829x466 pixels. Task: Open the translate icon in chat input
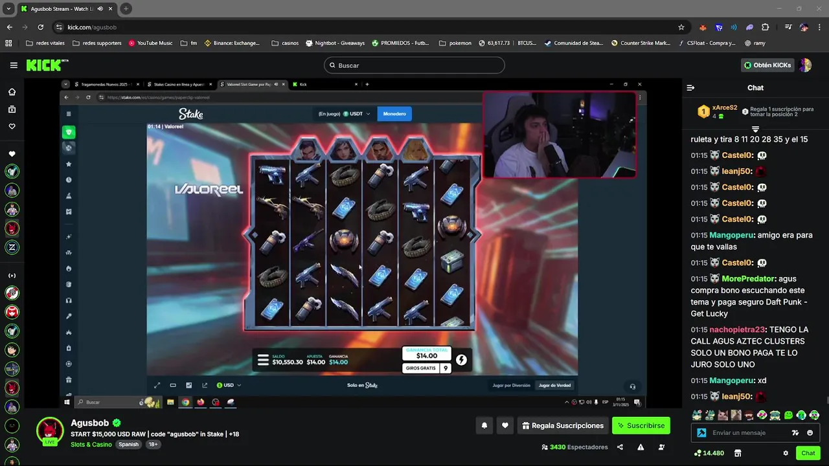[795, 433]
